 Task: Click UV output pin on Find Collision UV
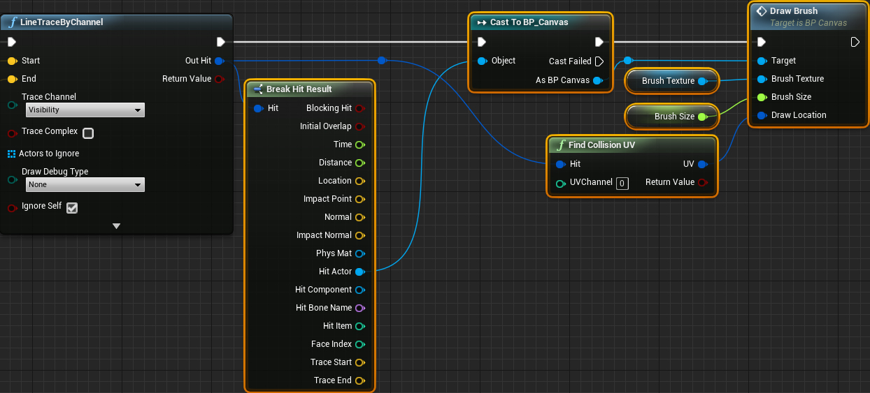[703, 164]
